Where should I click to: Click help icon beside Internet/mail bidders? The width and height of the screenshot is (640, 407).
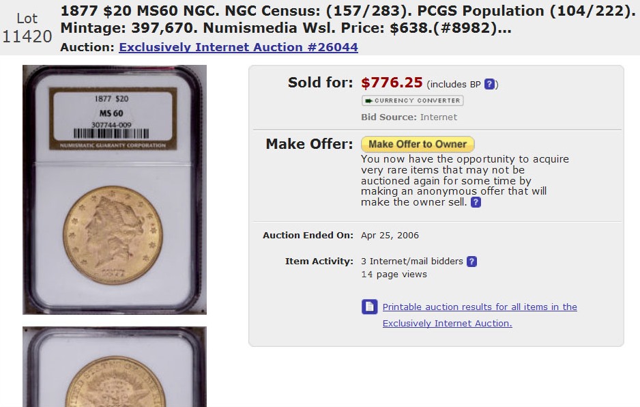[x=471, y=262]
